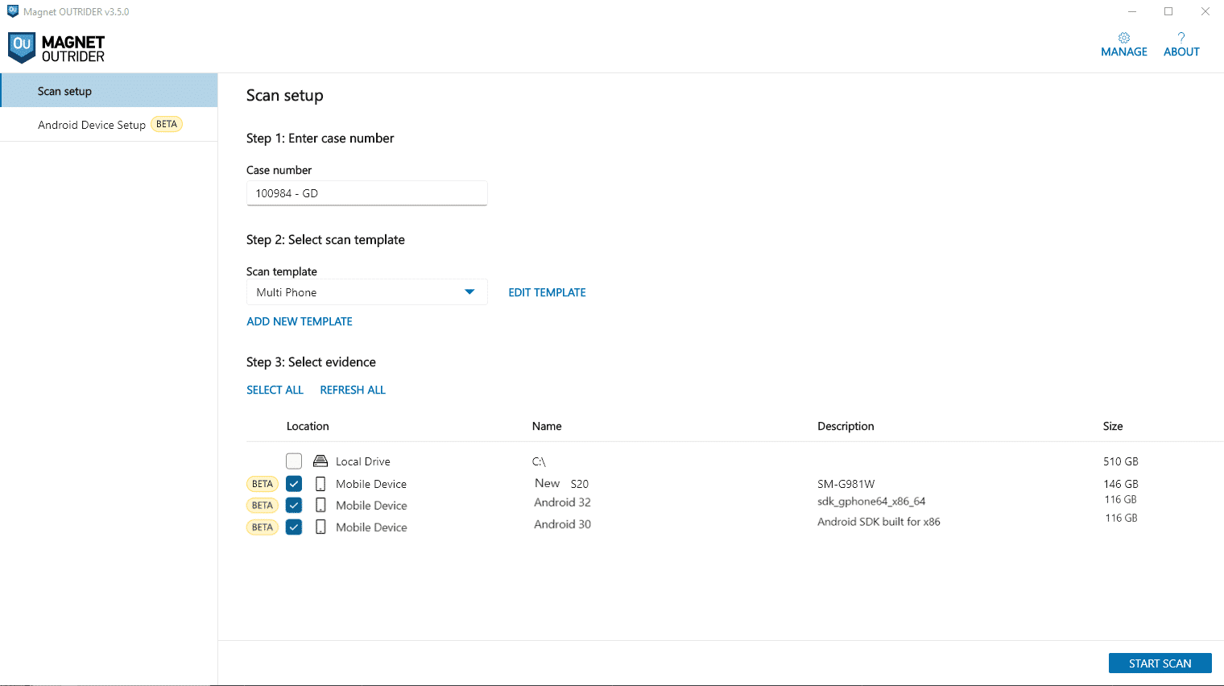Click the BETA badge on the Android 32 row
Screen dimensions: 1224x686
tap(263, 506)
